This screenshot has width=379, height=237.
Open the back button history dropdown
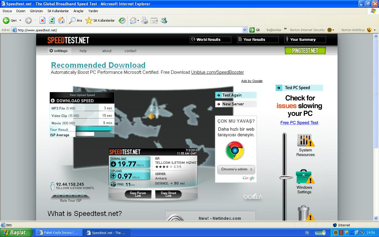[x=20, y=20]
